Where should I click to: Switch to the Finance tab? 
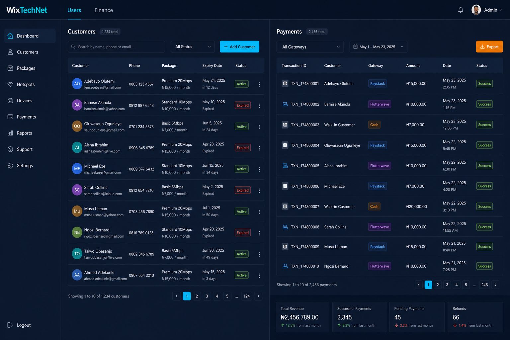tap(104, 10)
